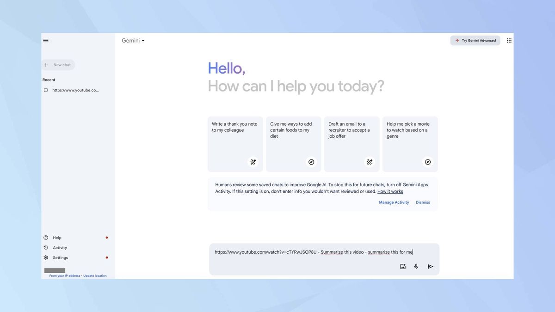Dismiss the Gemini Apps Activity notice

422,202
